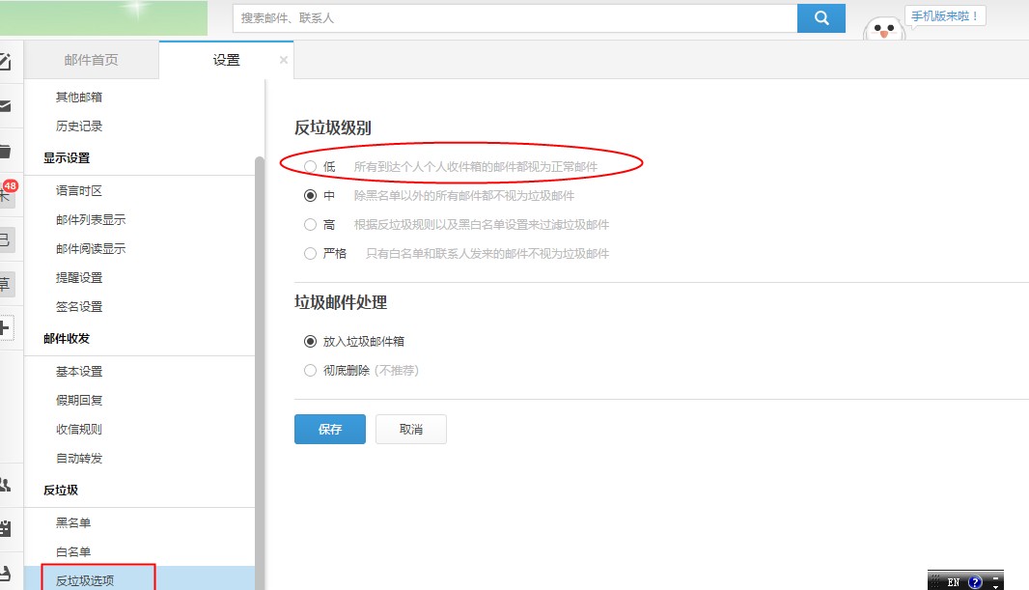Click the blue search magnifier button
1029x590 pixels.
[x=821, y=17]
